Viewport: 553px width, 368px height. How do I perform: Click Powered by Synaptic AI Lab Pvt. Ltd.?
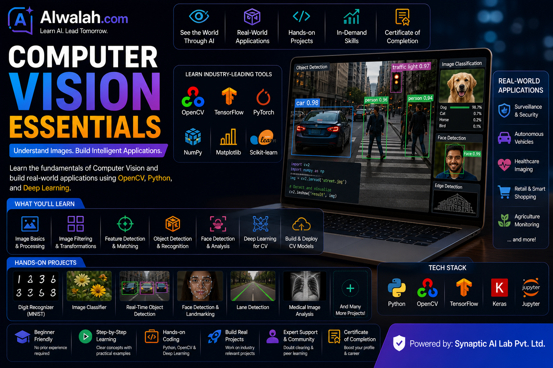coord(477,344)
